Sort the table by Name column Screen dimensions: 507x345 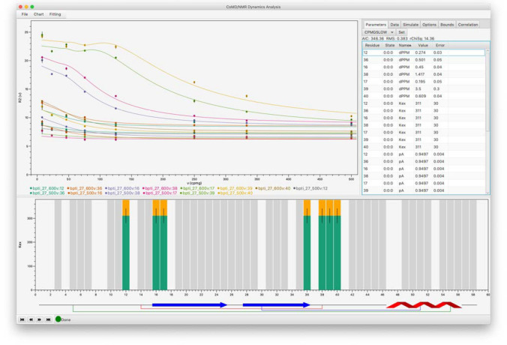point(405,45)
